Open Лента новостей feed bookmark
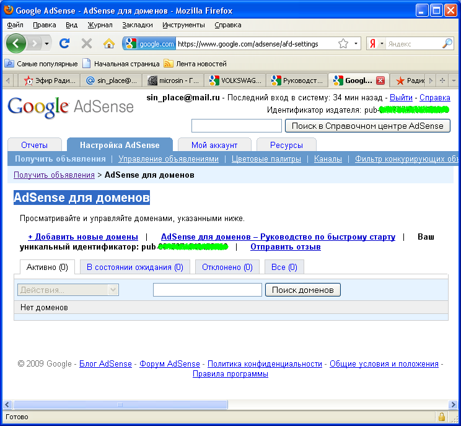This screenshot has width=461, height=426. click(195, 64)
